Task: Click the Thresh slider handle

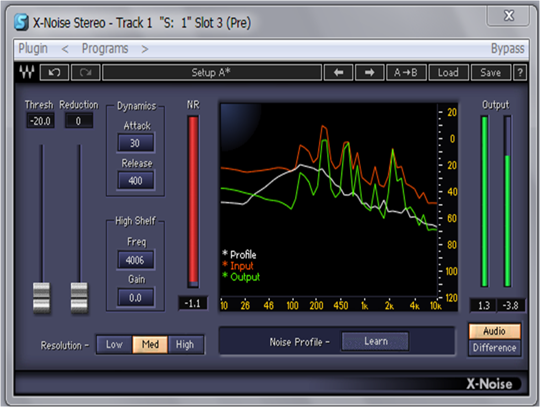Action: (x=42, y=297)
